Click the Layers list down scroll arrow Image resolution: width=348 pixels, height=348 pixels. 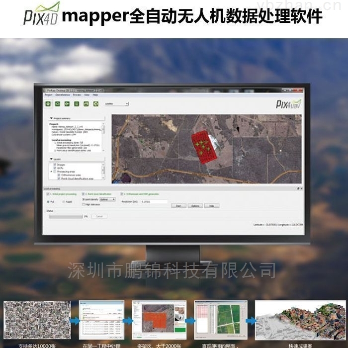(103, 178)
